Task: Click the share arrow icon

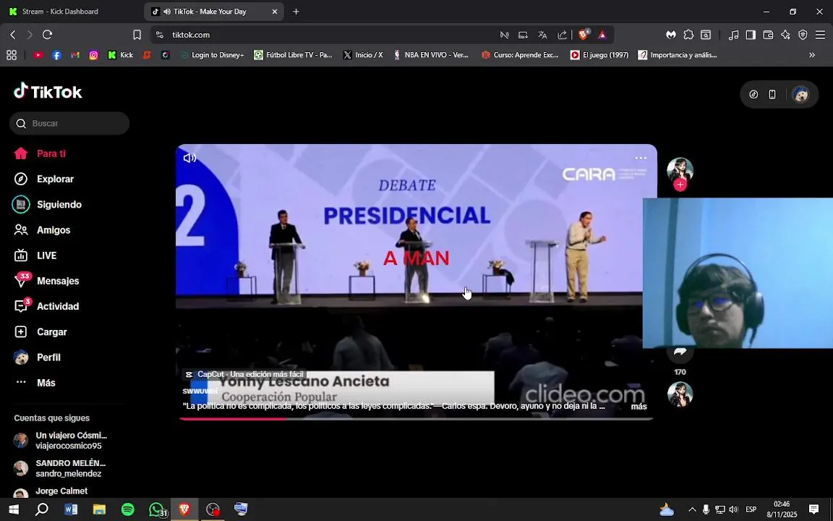Action: (x=680, y=352)
